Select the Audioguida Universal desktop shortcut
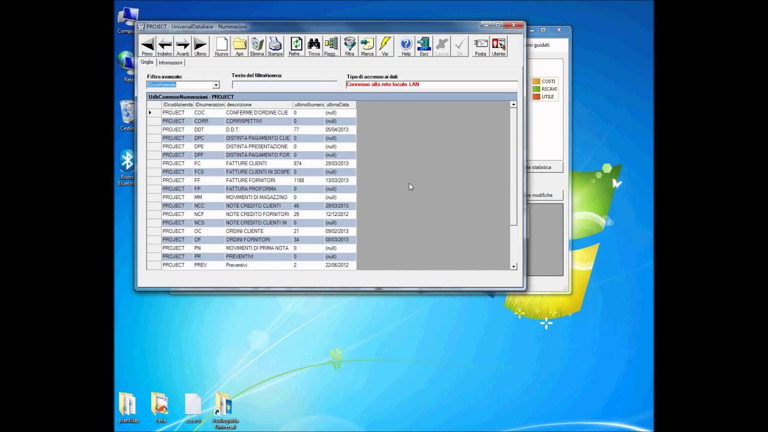Screen dimensions: 768x432 pyautogui.click(x=224, y=411)
